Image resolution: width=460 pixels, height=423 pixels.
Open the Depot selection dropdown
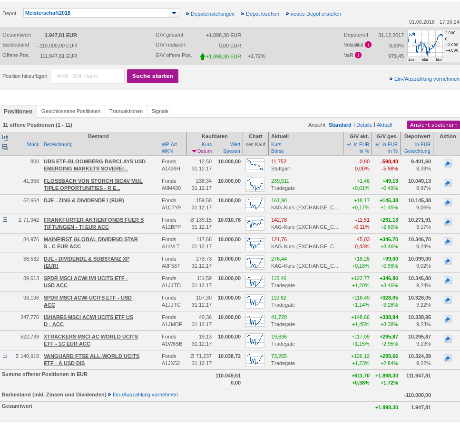click(174, 13)
